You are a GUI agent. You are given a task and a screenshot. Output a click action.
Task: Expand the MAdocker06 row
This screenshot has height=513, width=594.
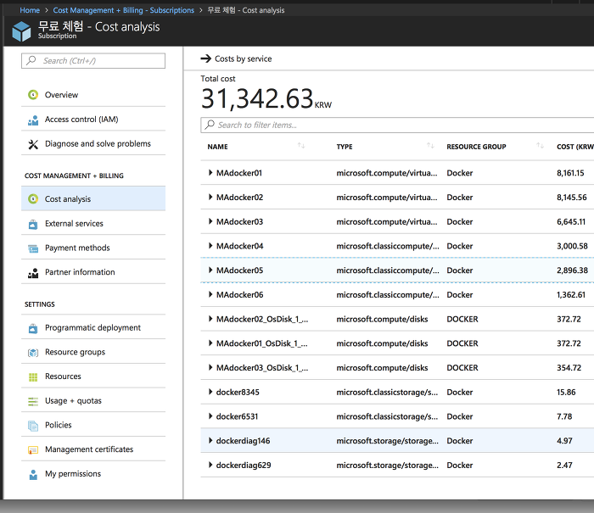coord(210,294)
